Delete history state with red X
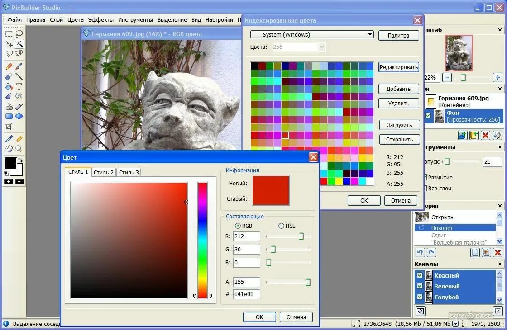The image size is (507, 330). pyautogui.click(x=497, y=253)
